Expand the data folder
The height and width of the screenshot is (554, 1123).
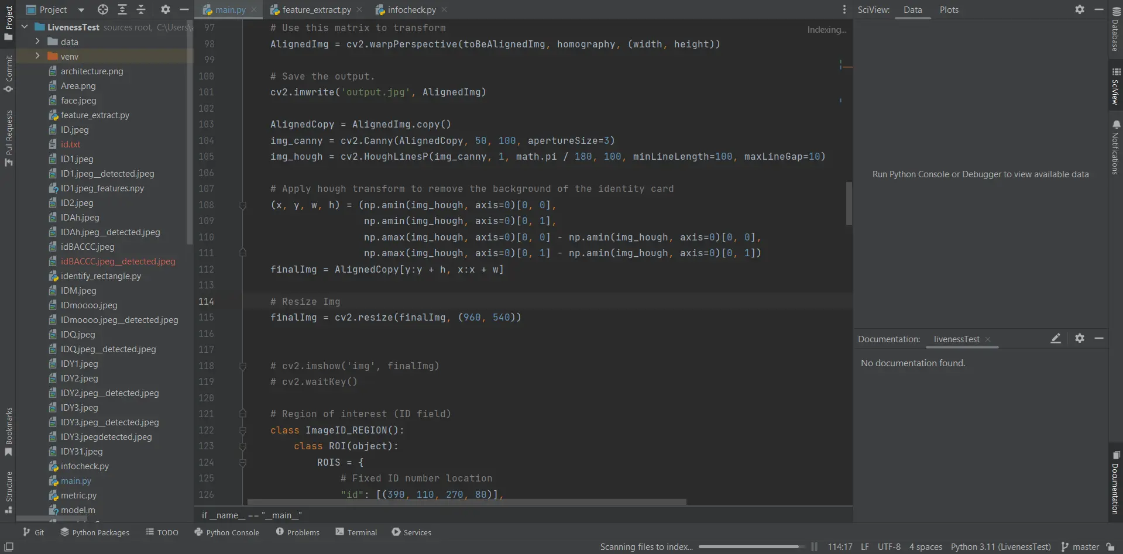(x=37, y=42)
